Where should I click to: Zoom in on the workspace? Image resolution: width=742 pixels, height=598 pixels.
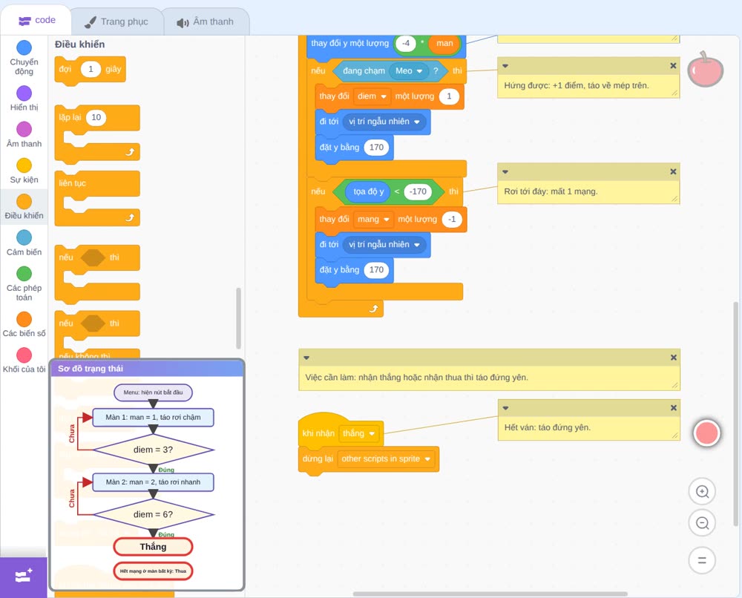702,492
